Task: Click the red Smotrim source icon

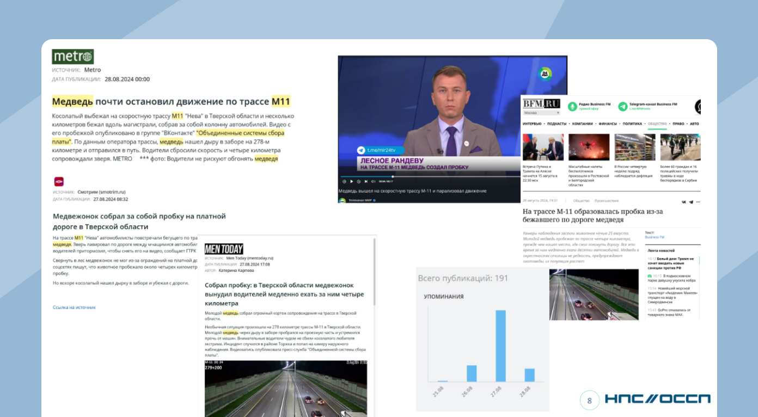Action: coord(58,181)
